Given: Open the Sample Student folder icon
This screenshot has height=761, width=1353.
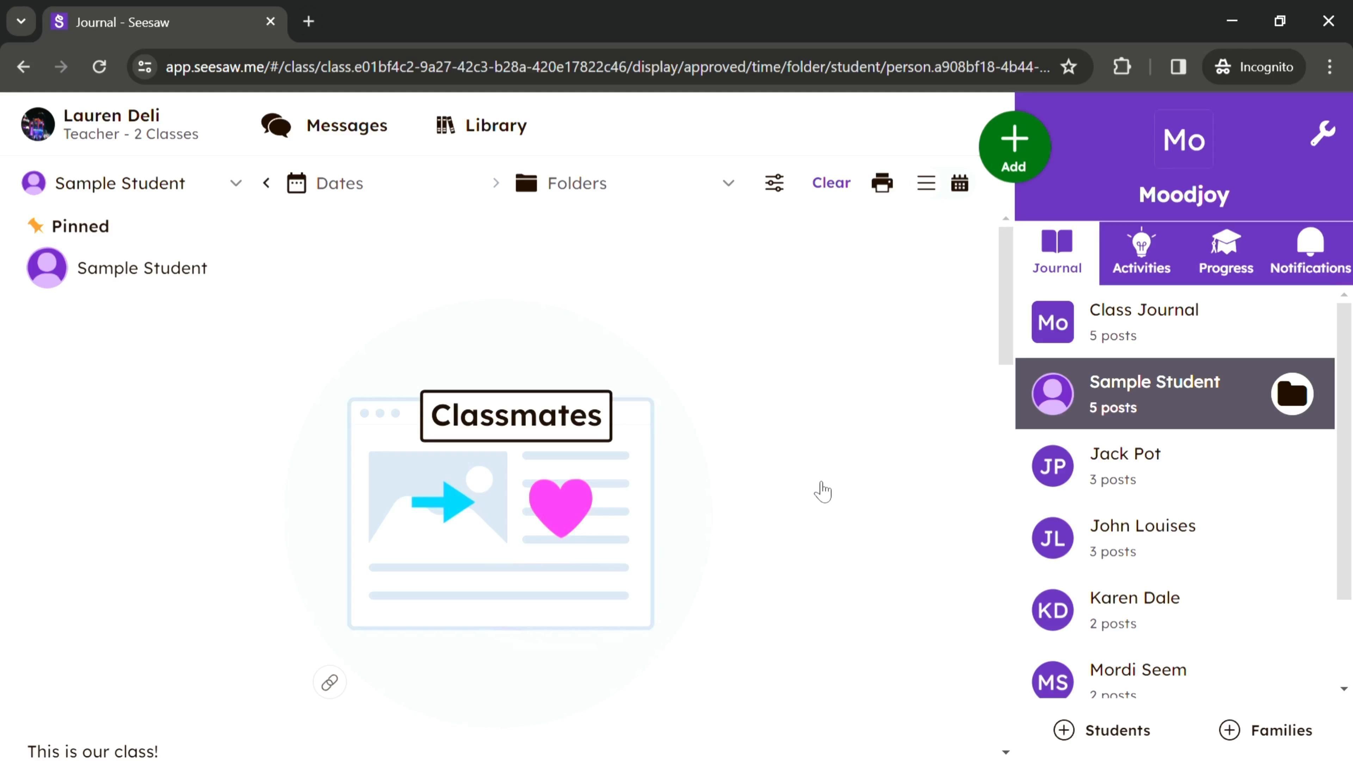Looking at the screenshot, I should click(x=1292, y=394).
